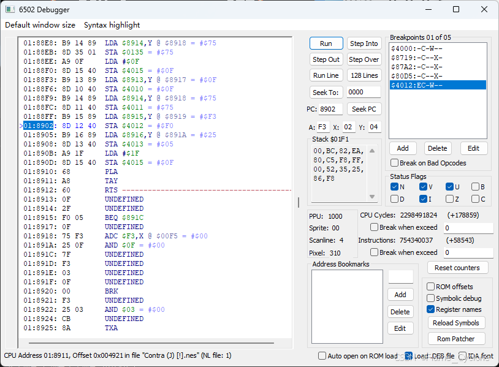The image size is (499, 367).
Task: Click the 6502 Debugger app icon in title bar
Action: pos(10,10)
